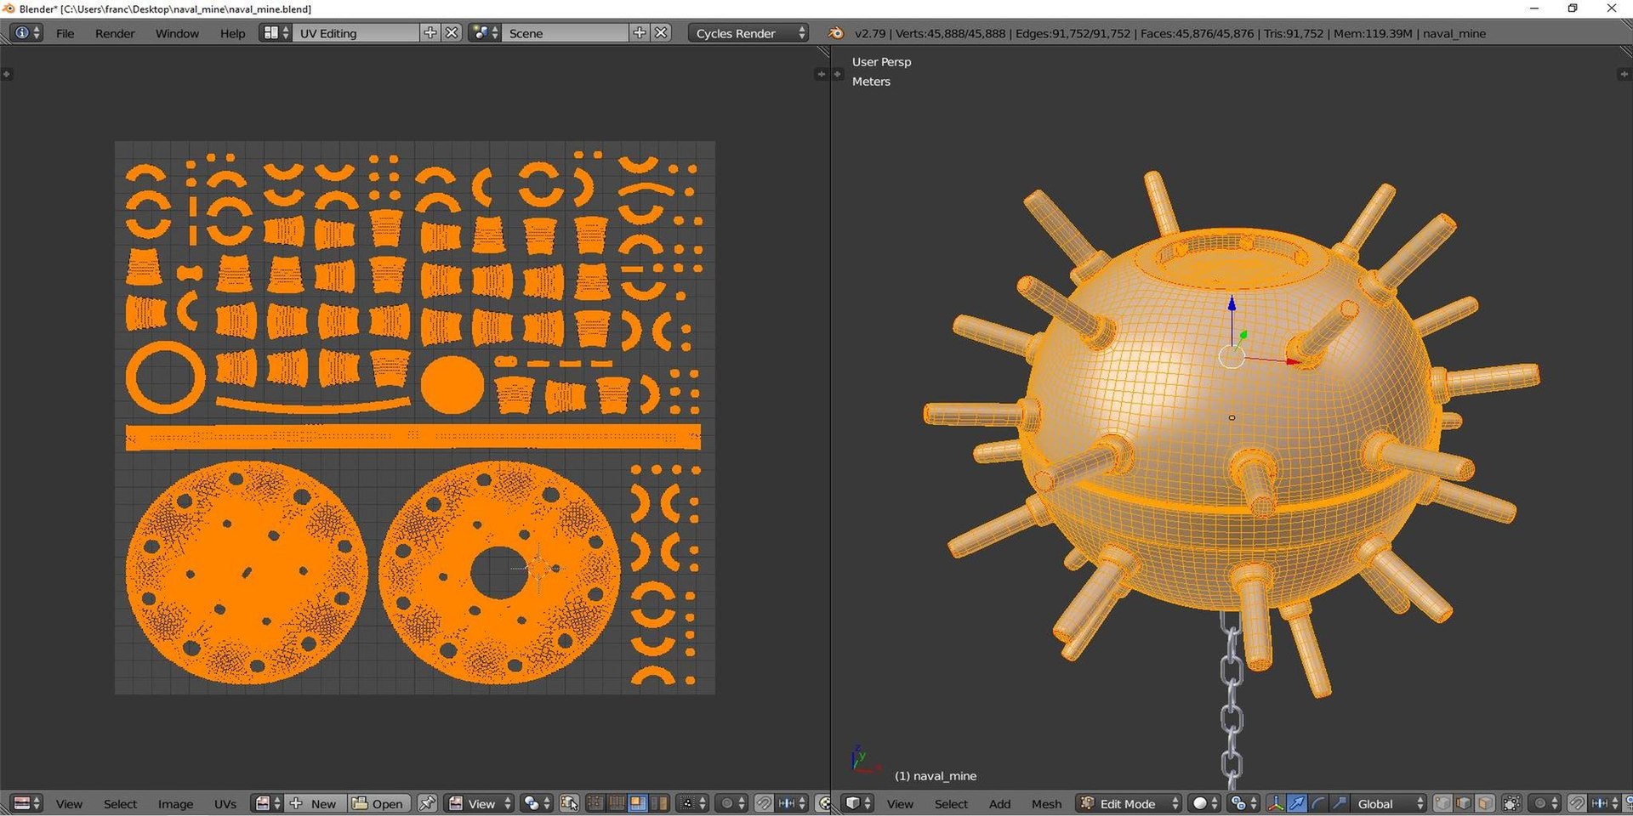Select UV face selection mode
The height and width of the screenshot is (816, 1633).
(x=638, y=803)
